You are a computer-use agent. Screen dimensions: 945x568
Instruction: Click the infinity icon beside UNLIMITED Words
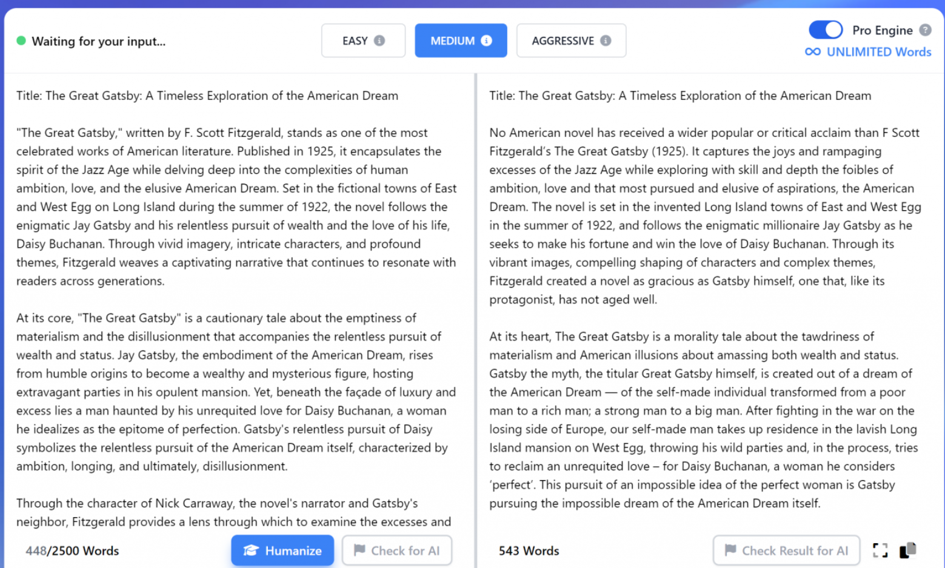pos(813,52)
